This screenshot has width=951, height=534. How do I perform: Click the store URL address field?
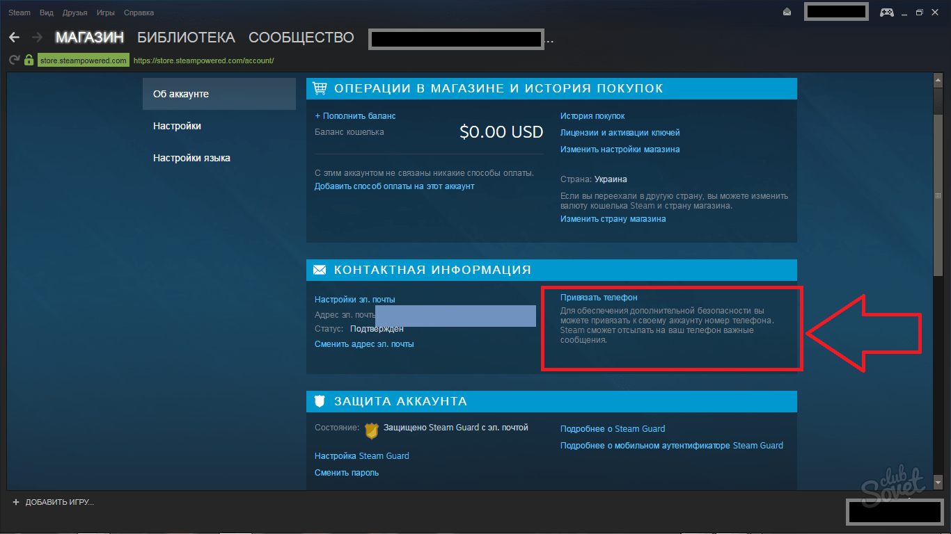coord(203,60)
